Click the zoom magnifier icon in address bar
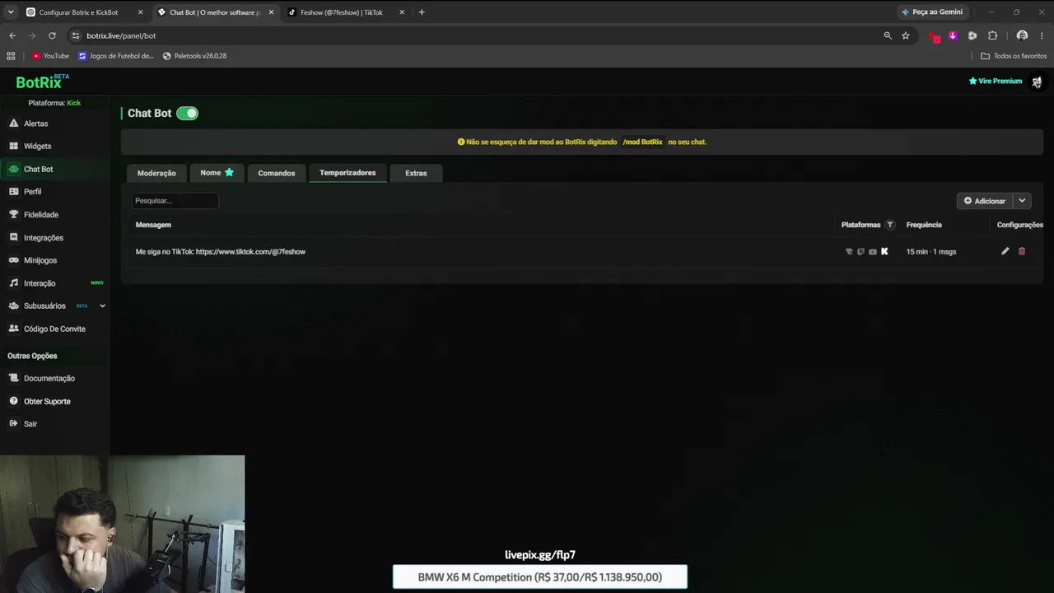This screenshot has height=593, width=1054. (x=888, y=35)
